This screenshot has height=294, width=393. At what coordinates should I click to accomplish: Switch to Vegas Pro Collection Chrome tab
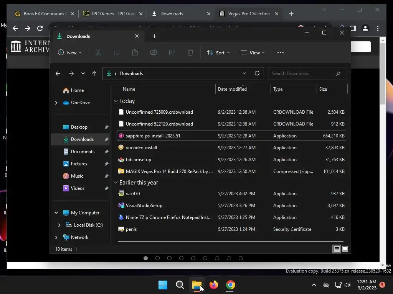tap(249, 14)
